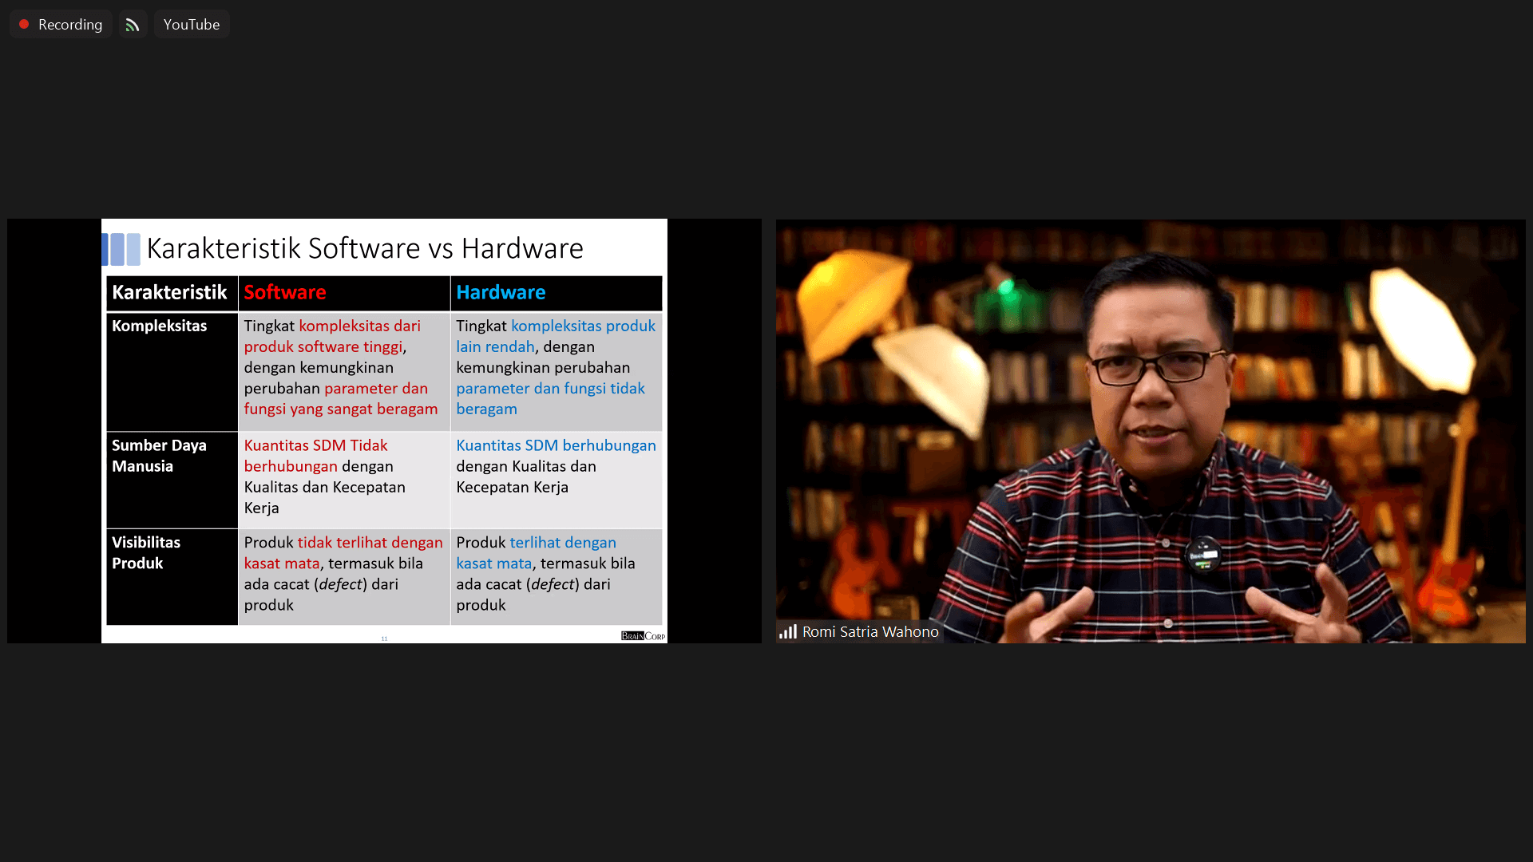Click the blue Hardware column header
The width and height of the screenshot is (1533, 862).
coord(501,292)
